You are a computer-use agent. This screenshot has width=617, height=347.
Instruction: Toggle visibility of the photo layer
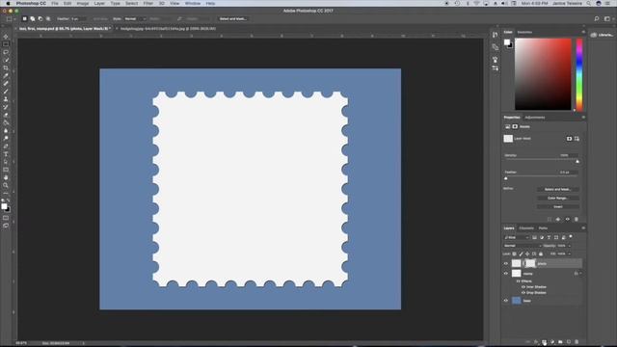(506, 263)
